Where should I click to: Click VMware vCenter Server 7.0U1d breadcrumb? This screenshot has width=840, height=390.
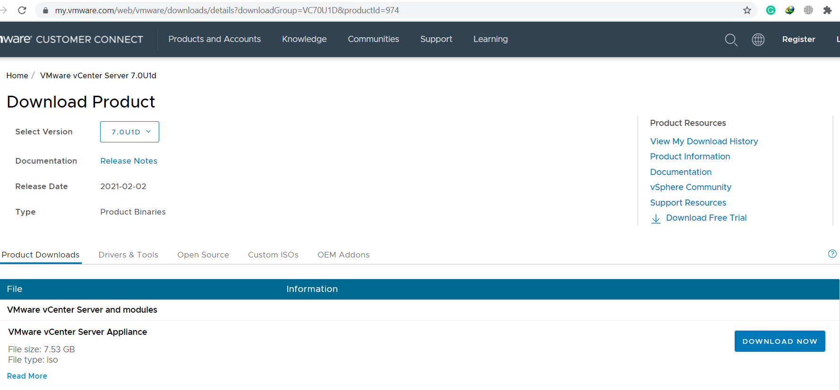[98, 75]
